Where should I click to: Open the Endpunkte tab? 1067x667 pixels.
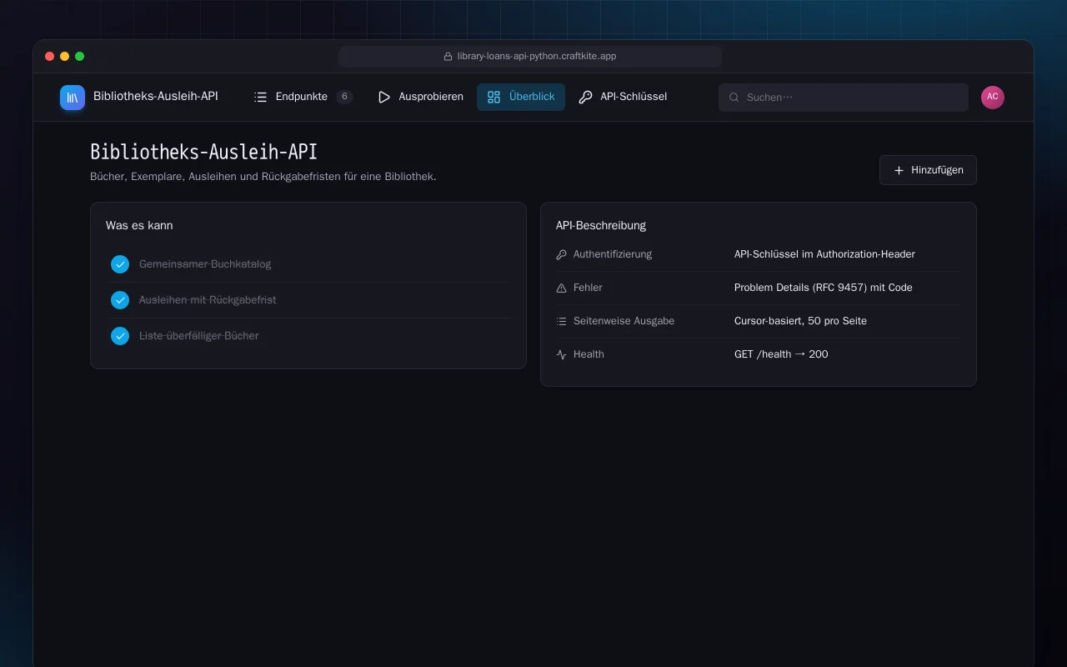pyautogui.click(x=303, y=97)
